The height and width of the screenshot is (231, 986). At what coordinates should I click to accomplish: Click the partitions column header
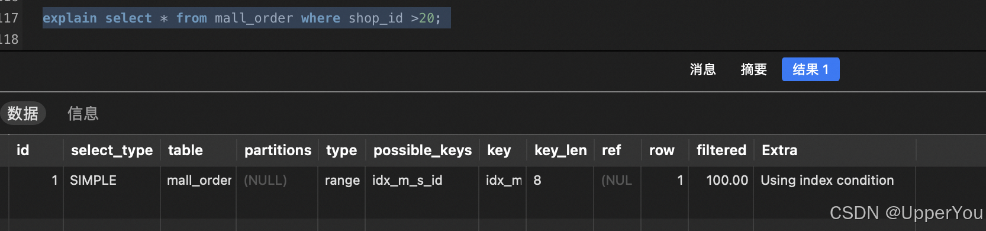(x=278, y=150)
